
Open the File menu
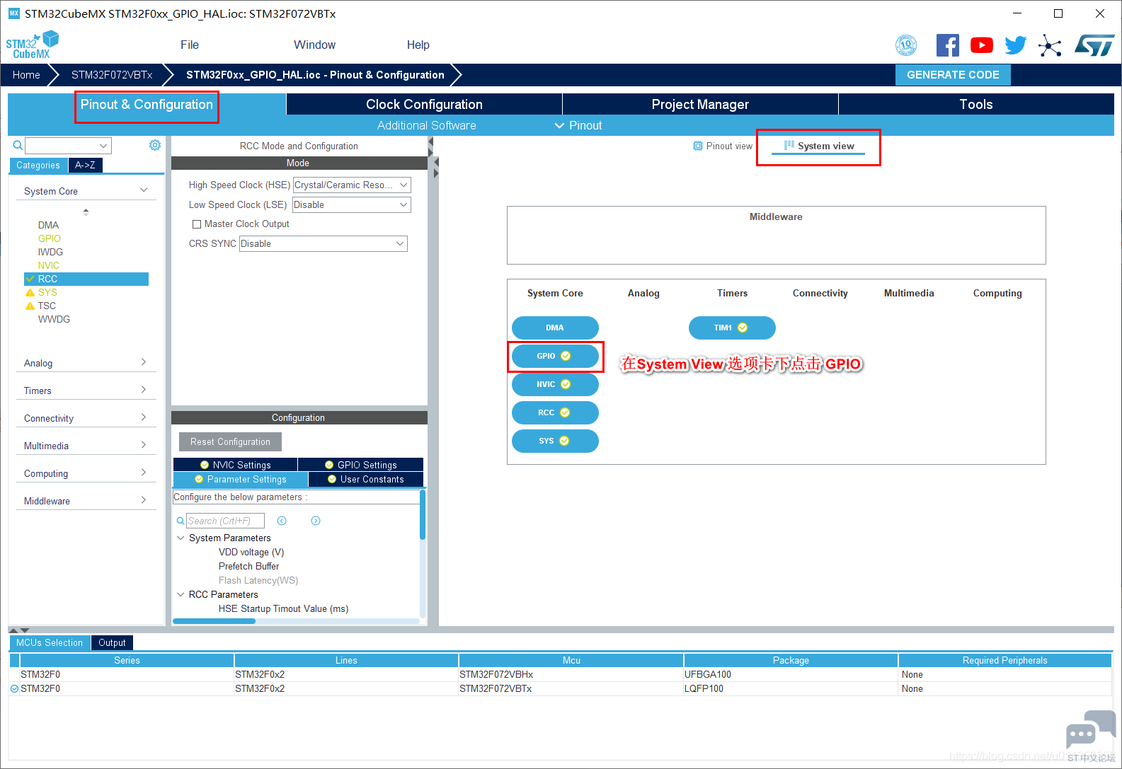pos(190,45)
